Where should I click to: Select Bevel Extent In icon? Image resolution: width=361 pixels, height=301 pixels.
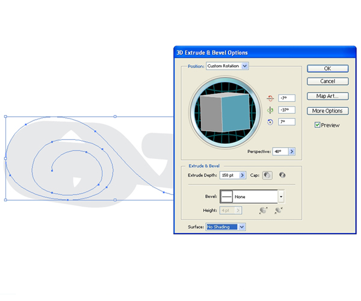coord(279,210)
